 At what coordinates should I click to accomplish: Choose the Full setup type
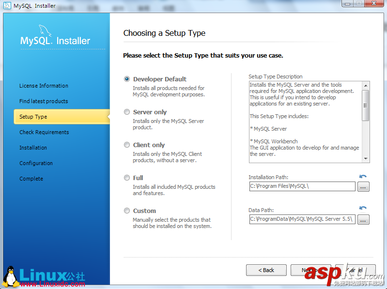coord(127,178)
